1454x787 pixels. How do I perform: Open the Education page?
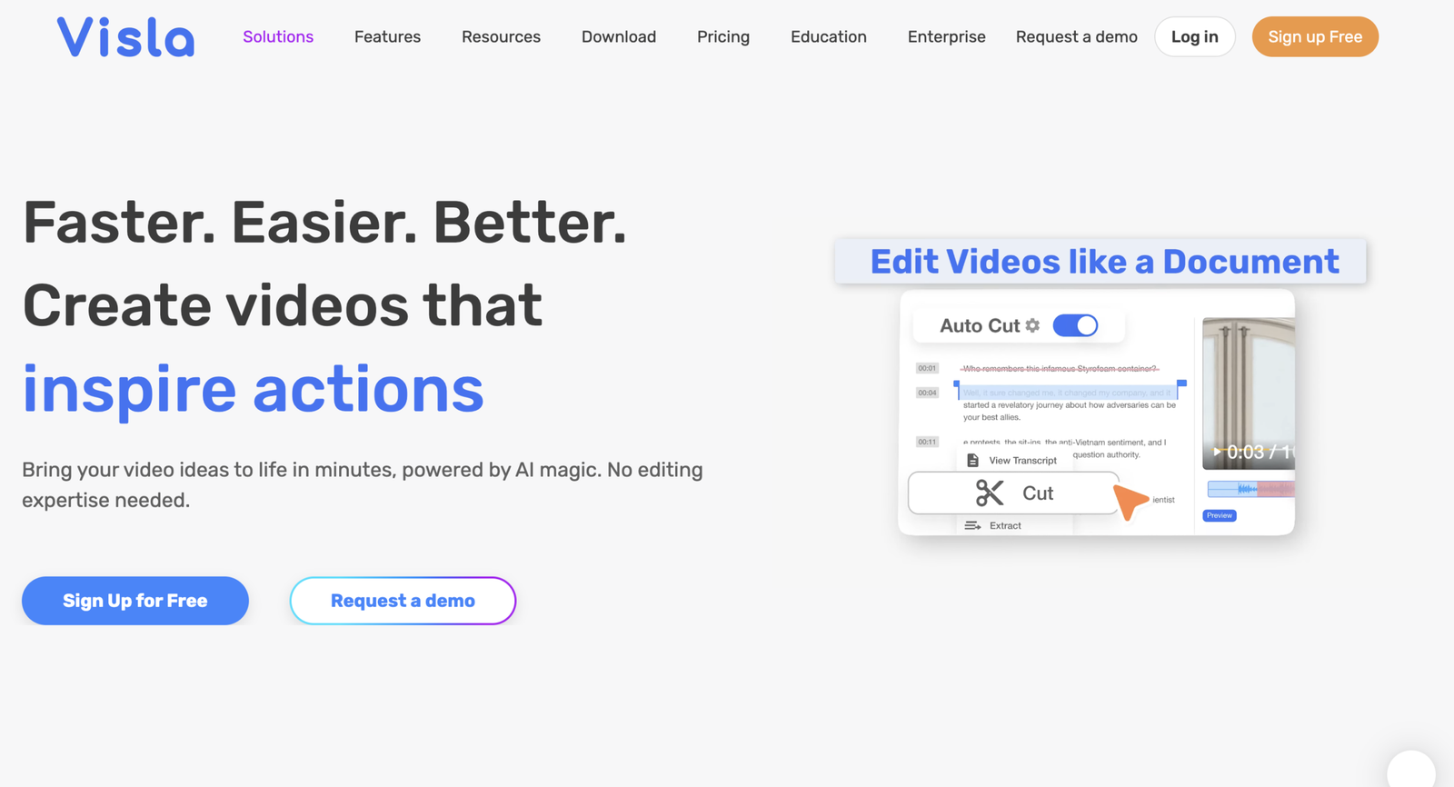[x=829, y=36]
